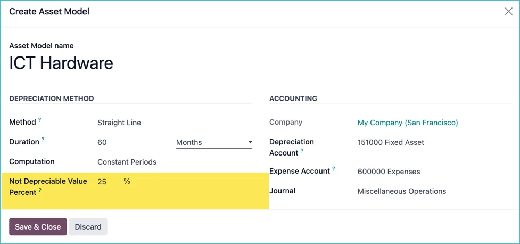Click the 25 percent non-depreciable value field

pos(109,182)
